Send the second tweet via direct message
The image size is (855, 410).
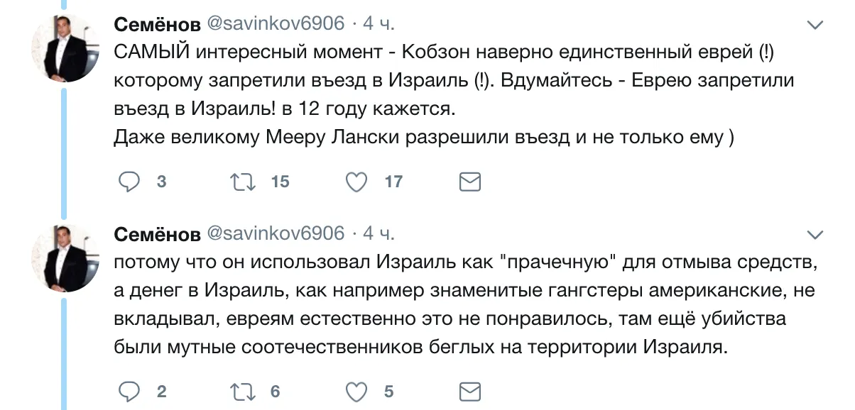point(469,391)
